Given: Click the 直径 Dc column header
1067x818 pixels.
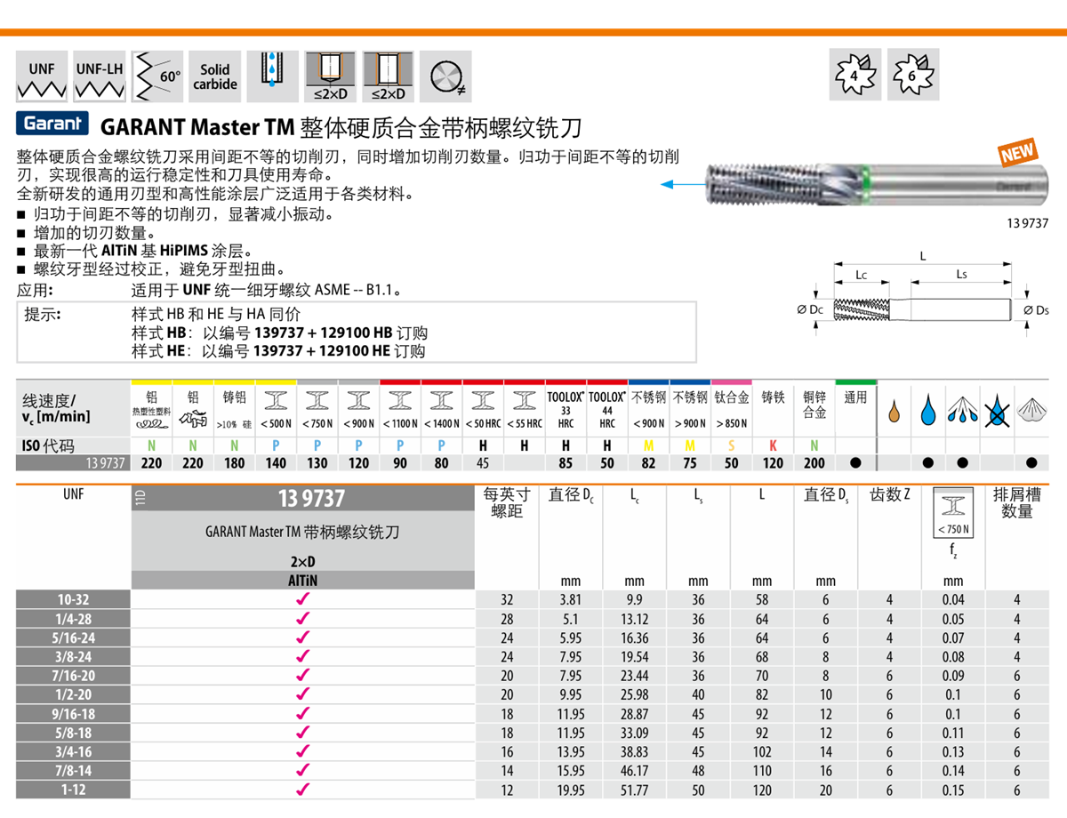Looking at the screenshot, I should click(569, 495).
